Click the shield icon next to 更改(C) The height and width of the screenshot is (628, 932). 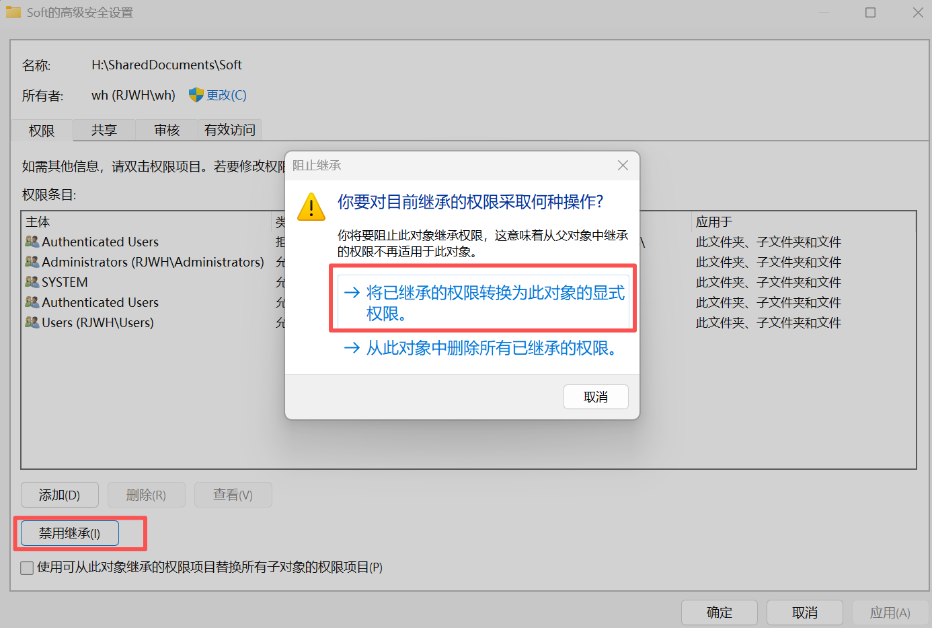(x=196, y=95)
